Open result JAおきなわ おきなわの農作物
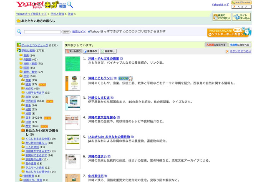 (x=109, y=137)
